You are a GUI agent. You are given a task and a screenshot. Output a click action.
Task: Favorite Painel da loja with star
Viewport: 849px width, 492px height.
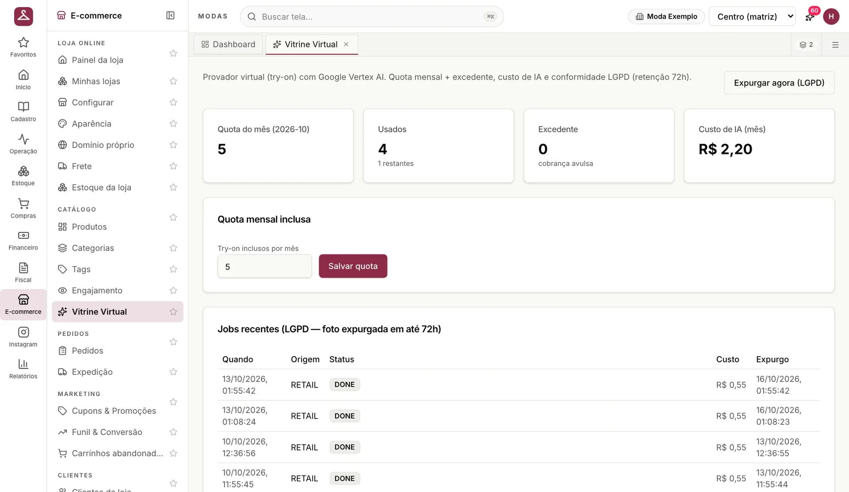click(173, 54)
